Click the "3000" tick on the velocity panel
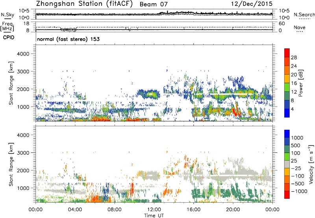 23,153
